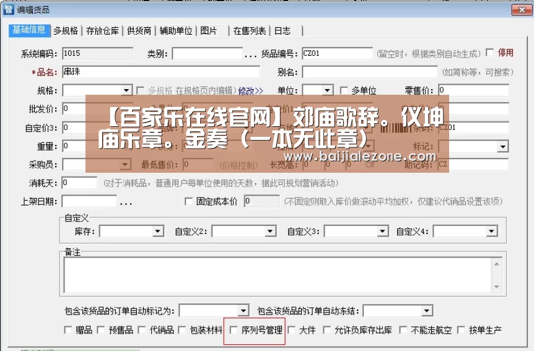Expand the 规格 dropdown
Screen dimensions: 534x351
point(126,90)
